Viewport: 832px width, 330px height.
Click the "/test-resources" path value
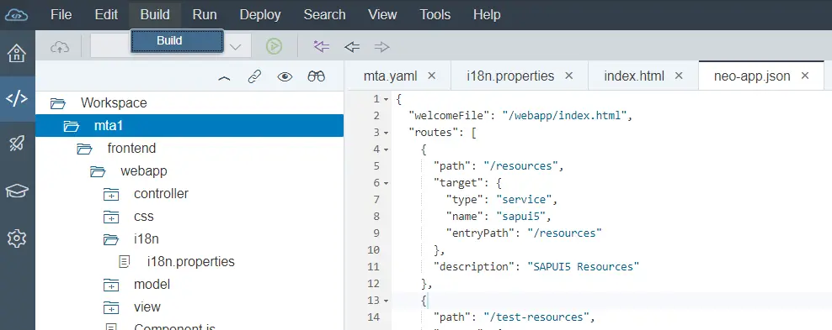coord(536,317)
